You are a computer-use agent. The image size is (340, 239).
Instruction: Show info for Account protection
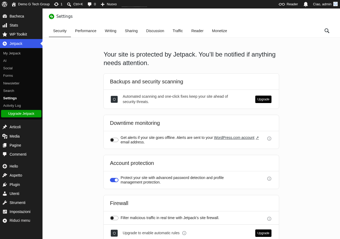269,179
